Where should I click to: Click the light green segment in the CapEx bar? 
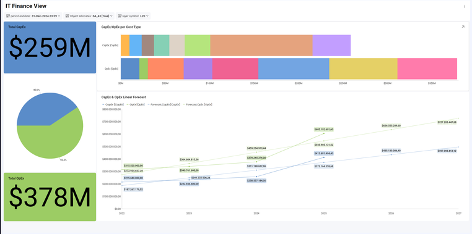click(x=198, y=45)
